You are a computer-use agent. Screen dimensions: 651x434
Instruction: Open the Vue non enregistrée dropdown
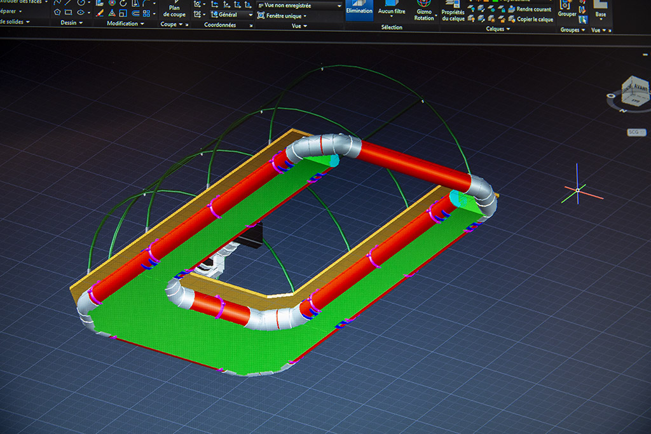coord(299,6)
